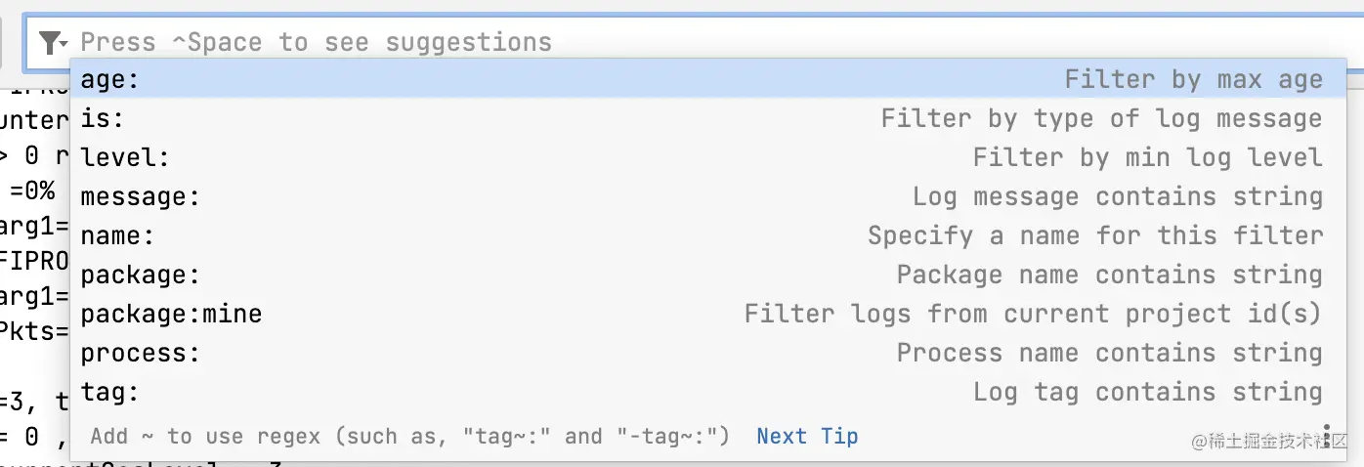1364x467 pixels.
Task: Choose the 'is:' suggestion entry
Action: click(x=103, y=119)
